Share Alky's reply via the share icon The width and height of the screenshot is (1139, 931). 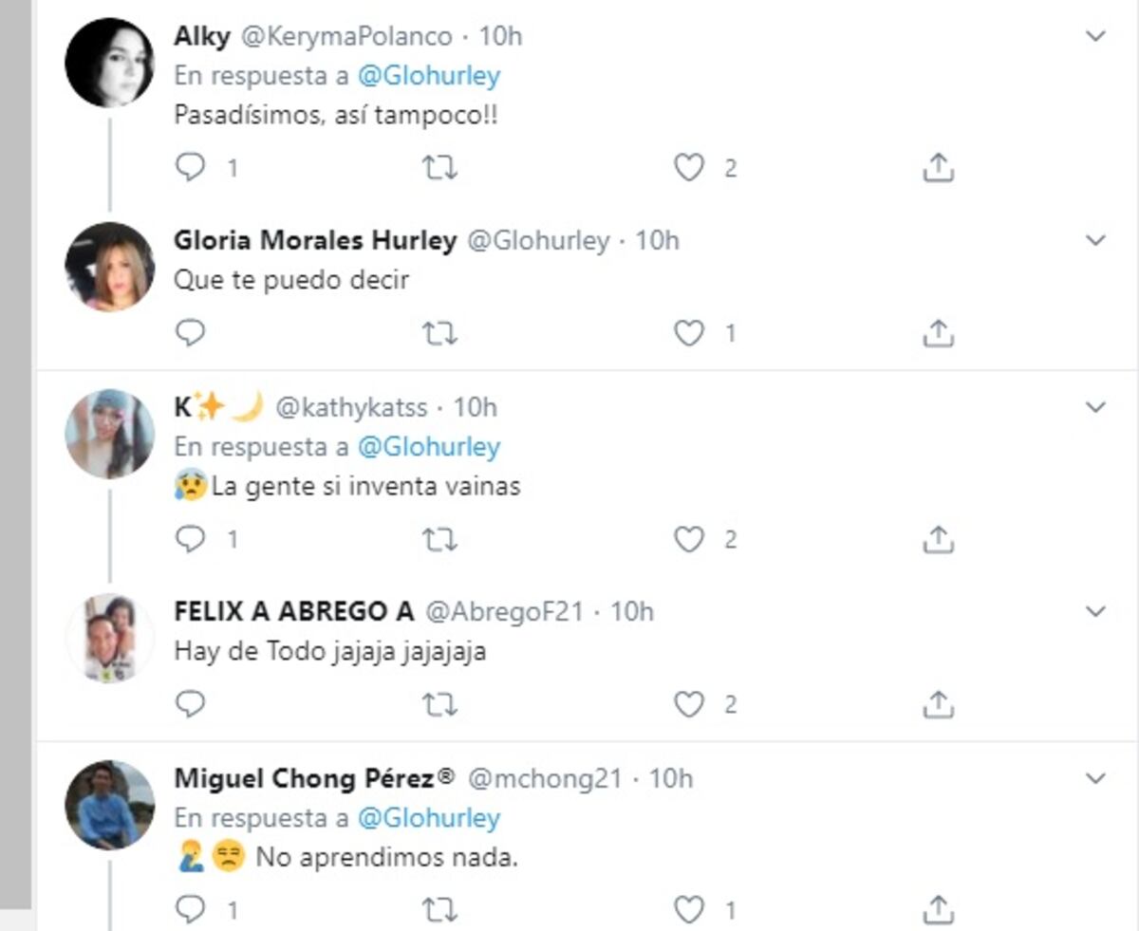[x=940, y=168]
